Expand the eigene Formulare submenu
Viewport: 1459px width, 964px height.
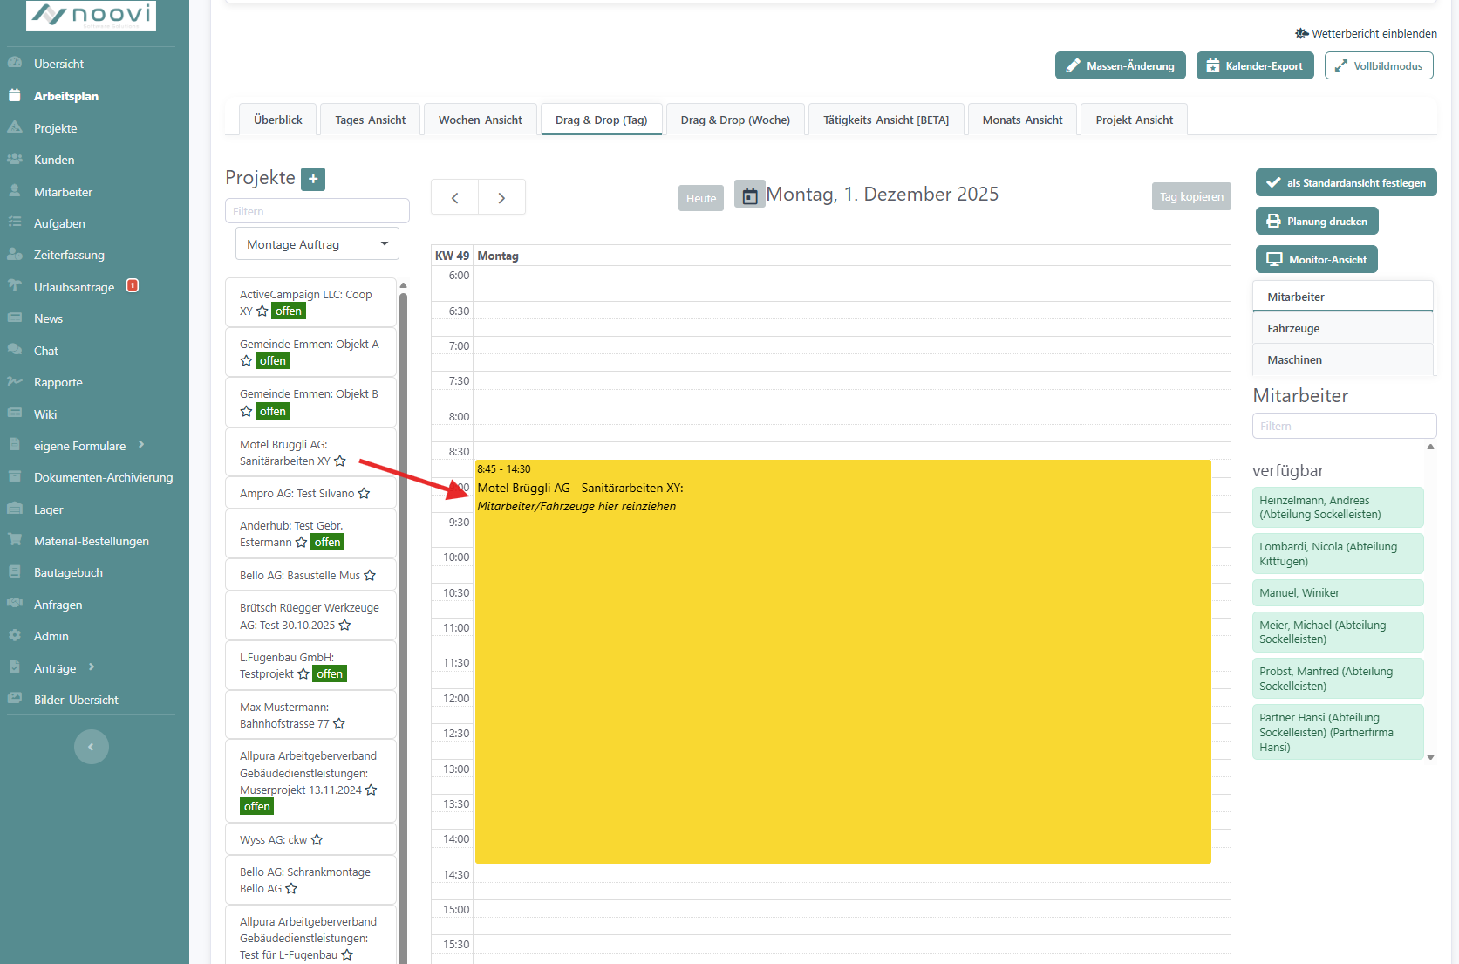(141, 445)
